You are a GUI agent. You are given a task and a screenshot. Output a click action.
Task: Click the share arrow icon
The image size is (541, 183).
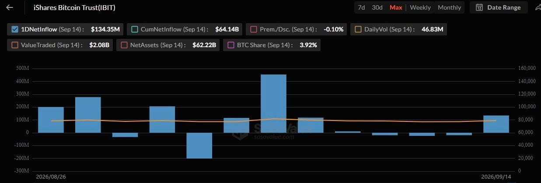538,7
